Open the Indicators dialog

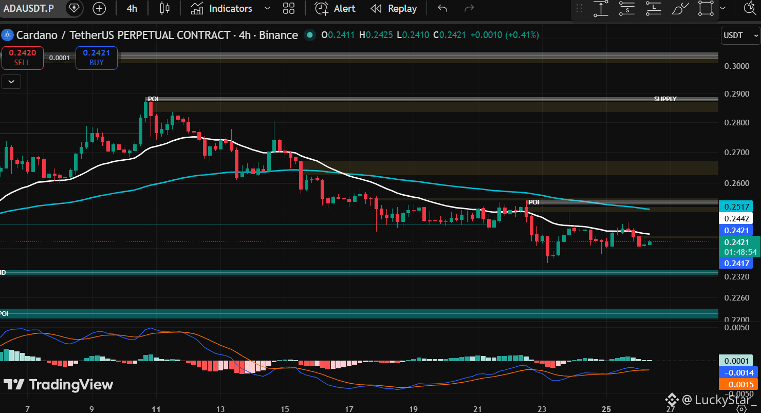click(221, 8)
